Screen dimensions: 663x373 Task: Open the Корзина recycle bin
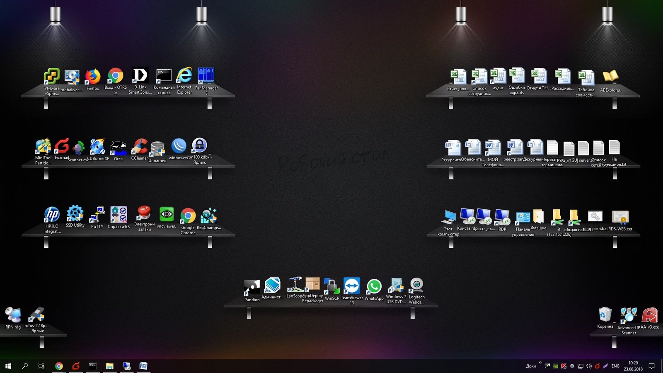605,315
